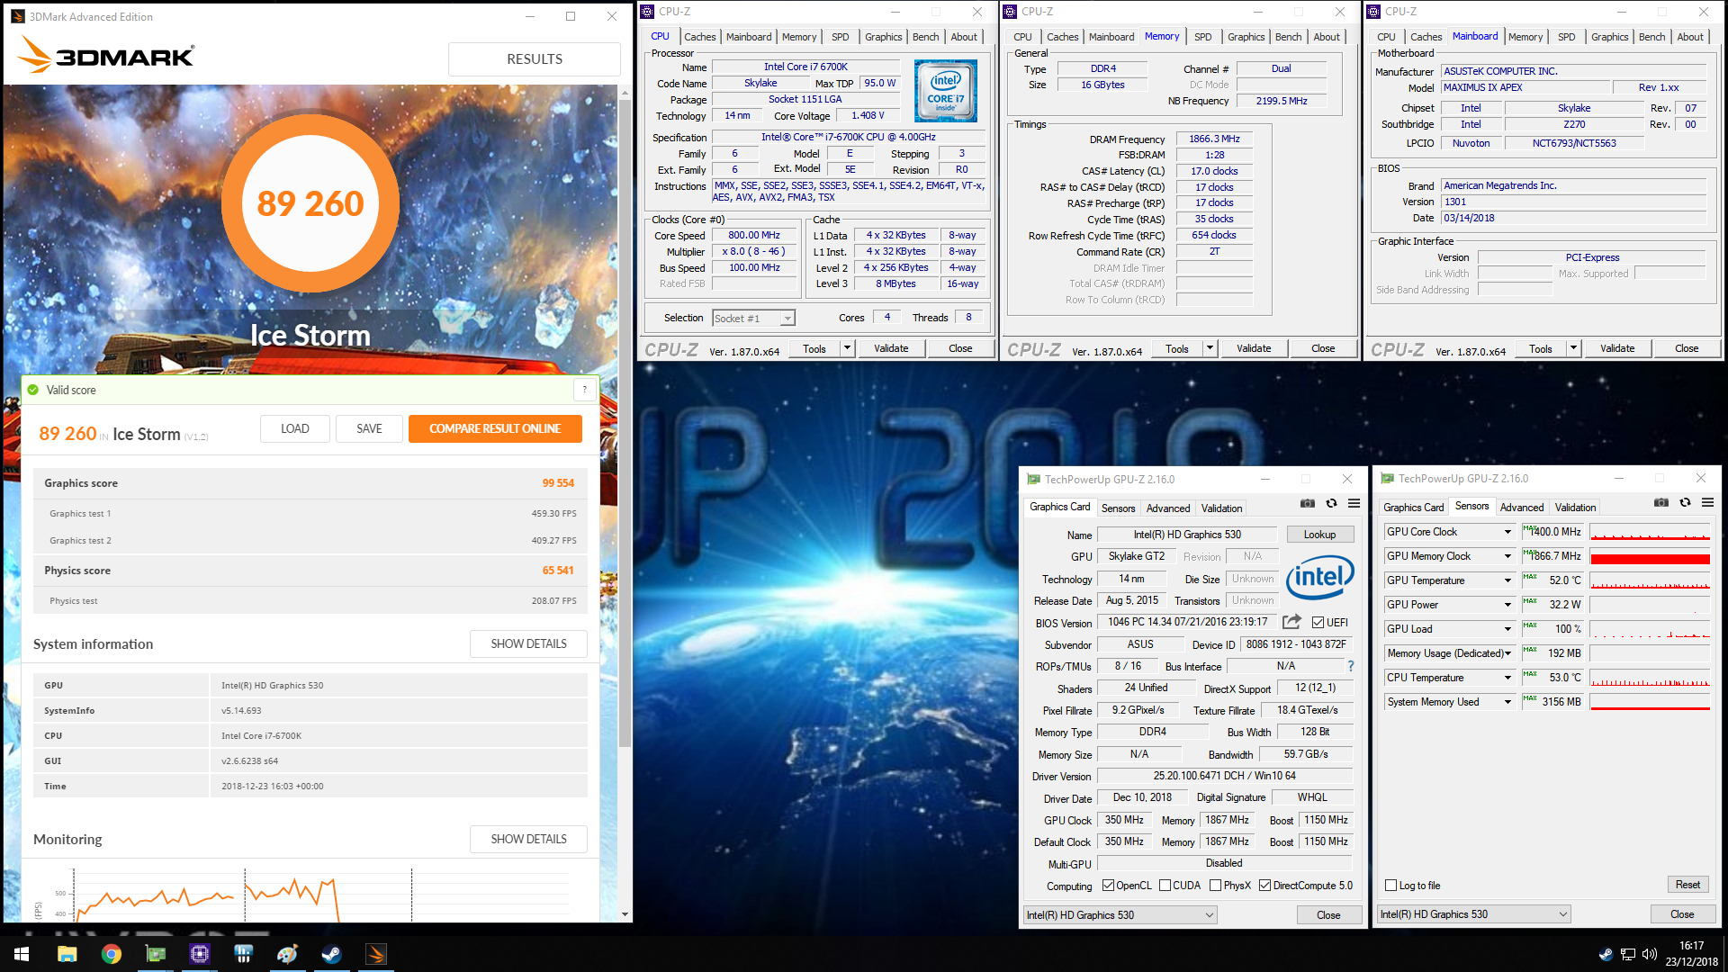Image resolution: width=1728 pixels, height=972 pixels.
Task: Open the Socket #1 selection dropdown
Action: coord(753,319)
